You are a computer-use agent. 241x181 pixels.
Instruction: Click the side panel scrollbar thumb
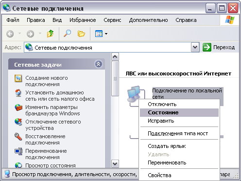coord(115,78)
